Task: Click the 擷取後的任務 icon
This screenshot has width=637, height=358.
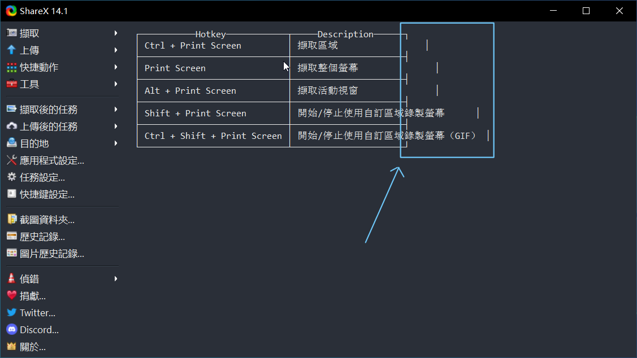Action: pos(12,109)
